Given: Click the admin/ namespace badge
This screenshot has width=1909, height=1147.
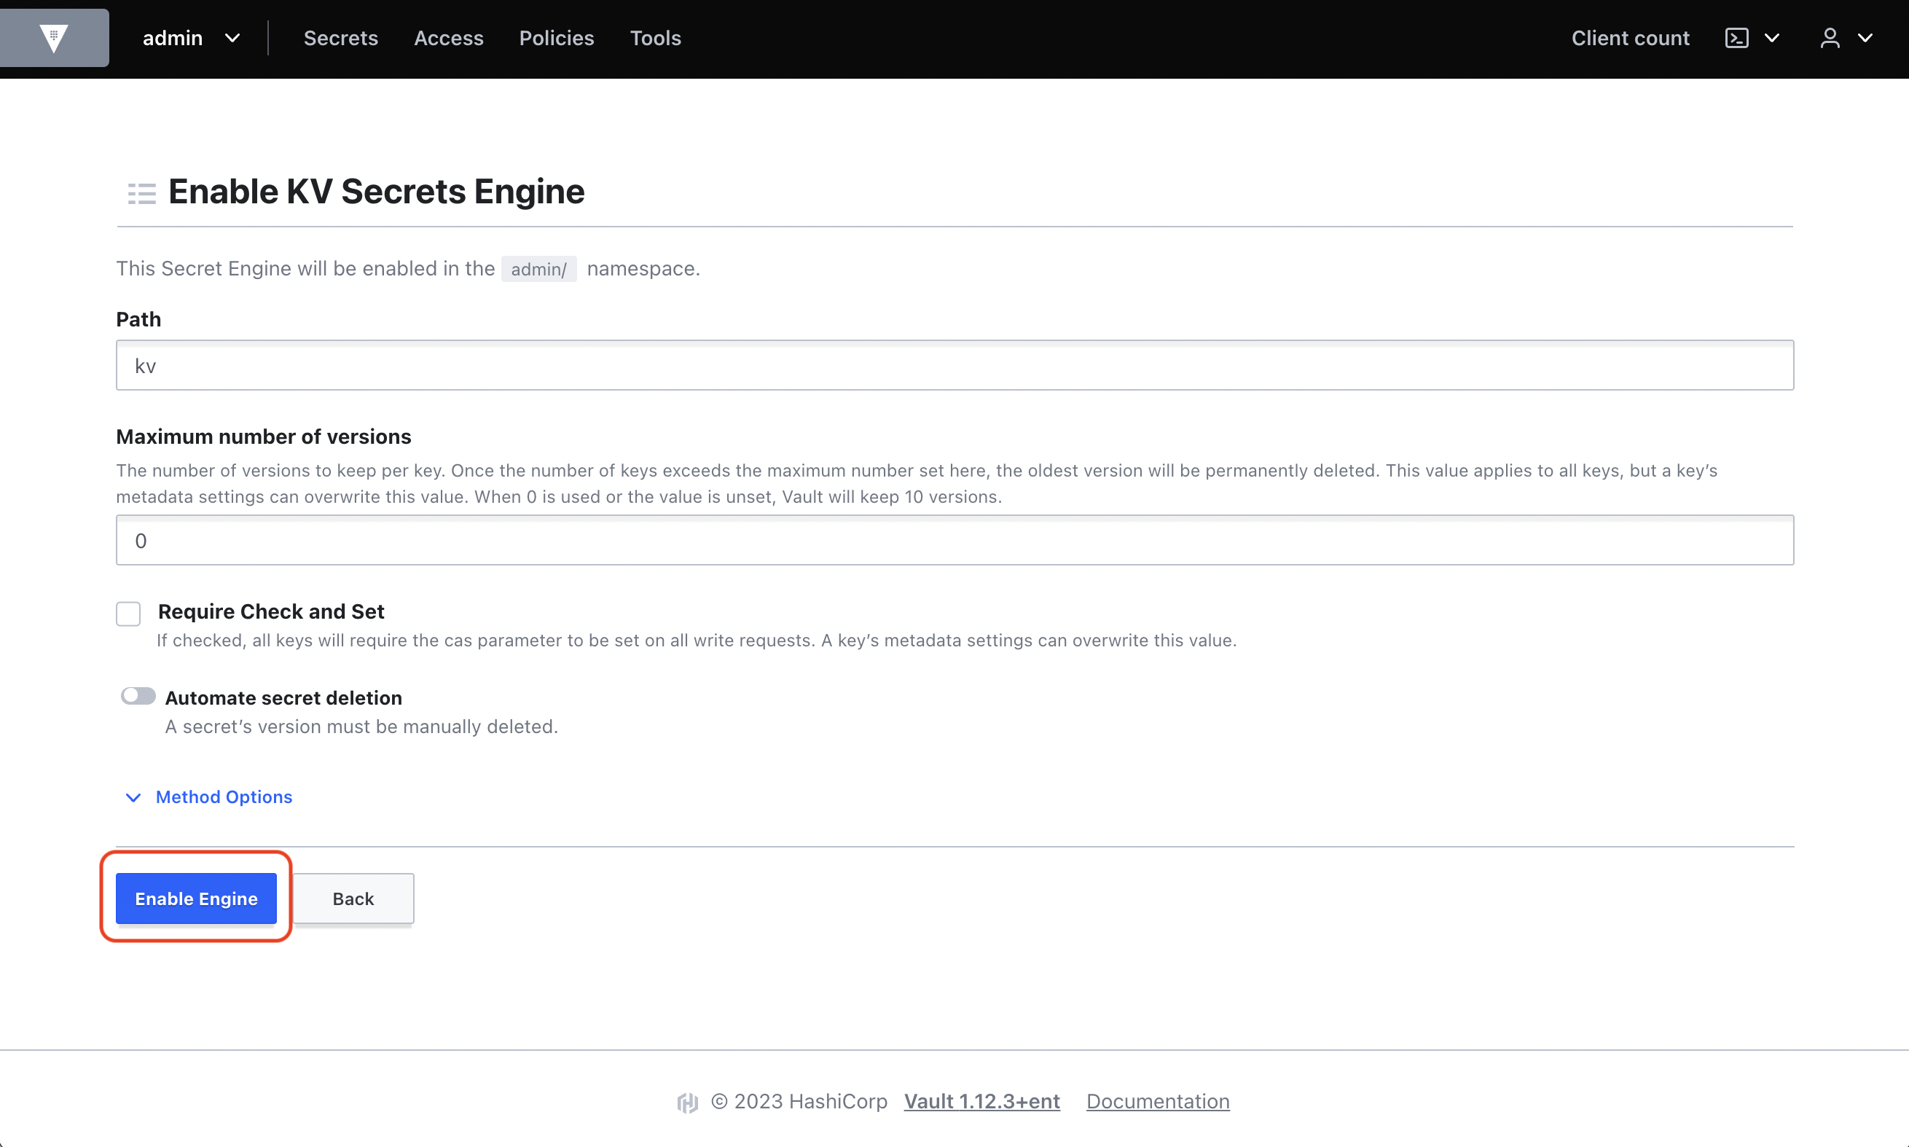Looking at the screenshot, I should click(538, 269).
